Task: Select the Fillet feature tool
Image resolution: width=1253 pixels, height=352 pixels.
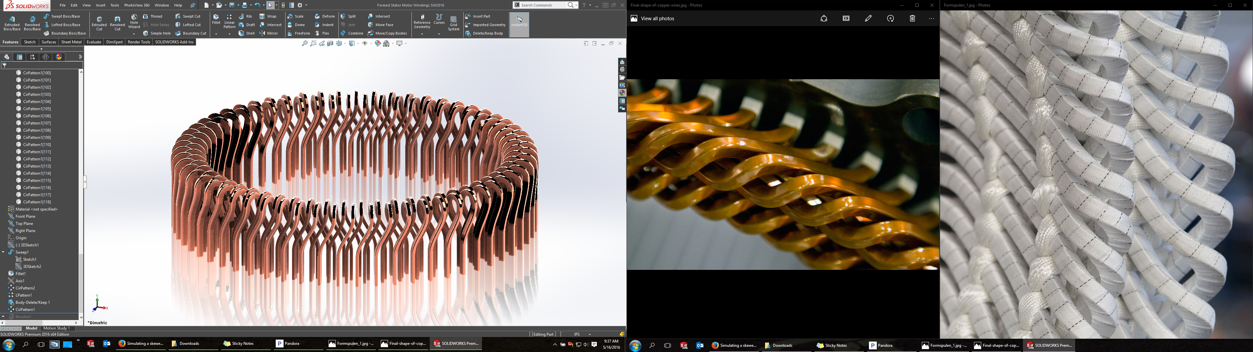Action: [216, 22]
